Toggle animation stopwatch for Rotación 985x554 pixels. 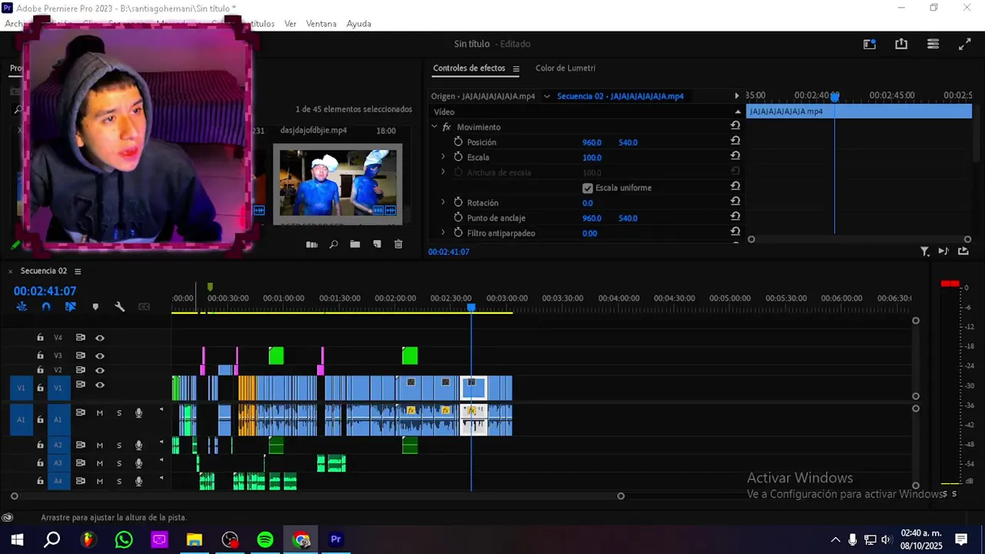coord(458,202)
